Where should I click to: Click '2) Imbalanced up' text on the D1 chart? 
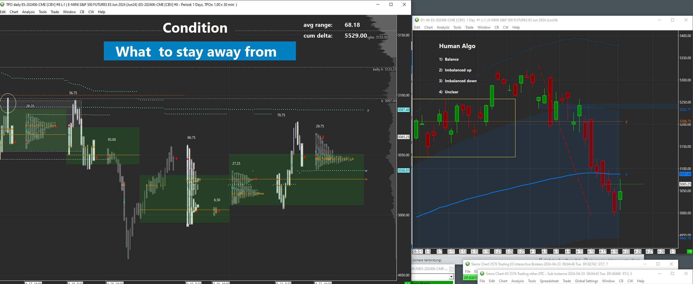point(455,70)
